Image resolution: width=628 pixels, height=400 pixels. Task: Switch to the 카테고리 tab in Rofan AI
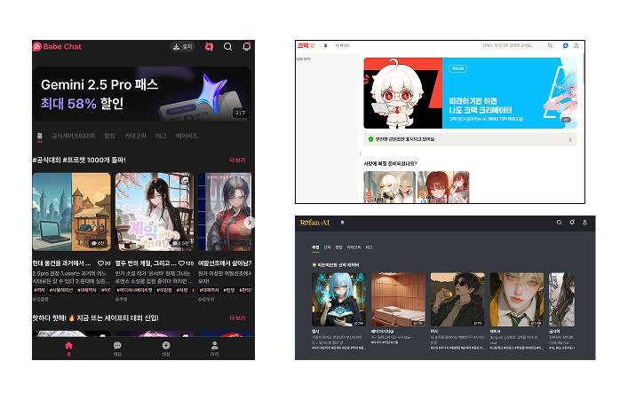tap(354, 247)
